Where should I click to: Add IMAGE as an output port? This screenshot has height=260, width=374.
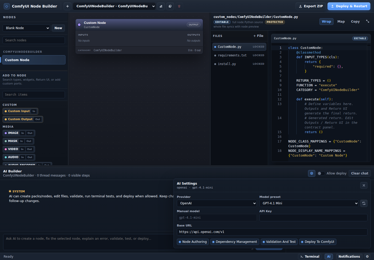point(30,133)
